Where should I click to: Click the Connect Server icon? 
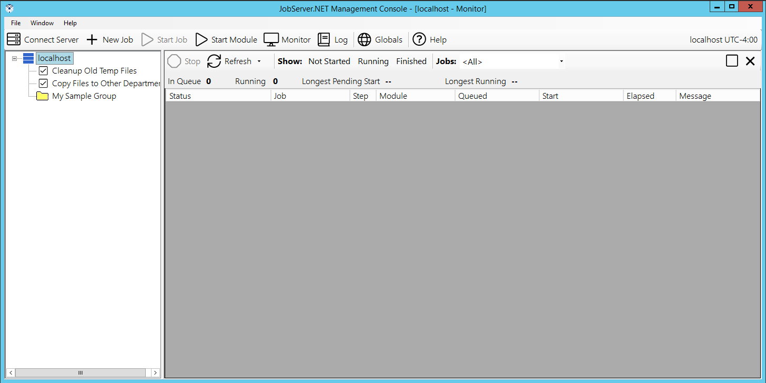coord(14,39)
